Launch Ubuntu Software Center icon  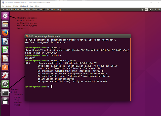pos(5,67)
